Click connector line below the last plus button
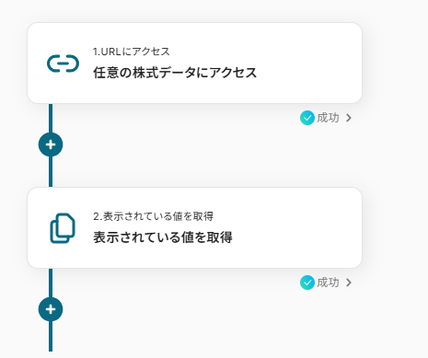Screen dimensions: 428x358 51,336
